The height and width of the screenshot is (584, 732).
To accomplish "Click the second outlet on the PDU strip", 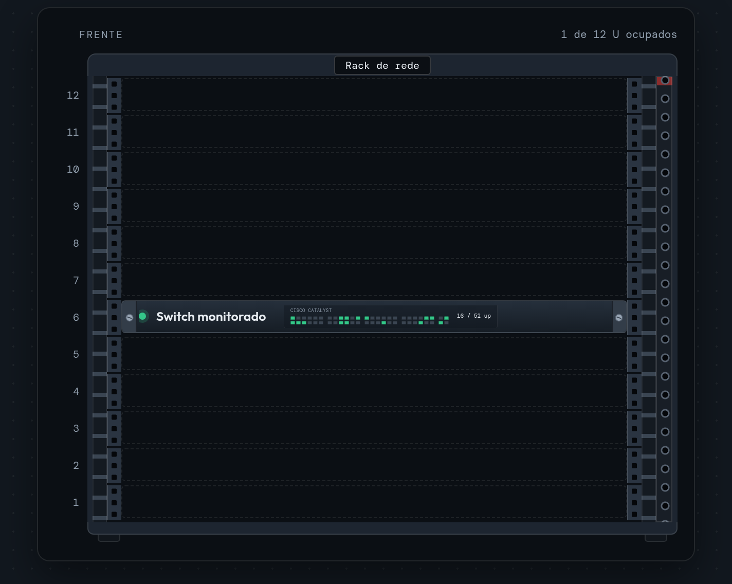I will (x=665, y=99).
